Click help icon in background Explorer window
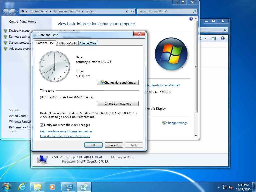The width and height of the screenshot is (256, 192). 223,38
